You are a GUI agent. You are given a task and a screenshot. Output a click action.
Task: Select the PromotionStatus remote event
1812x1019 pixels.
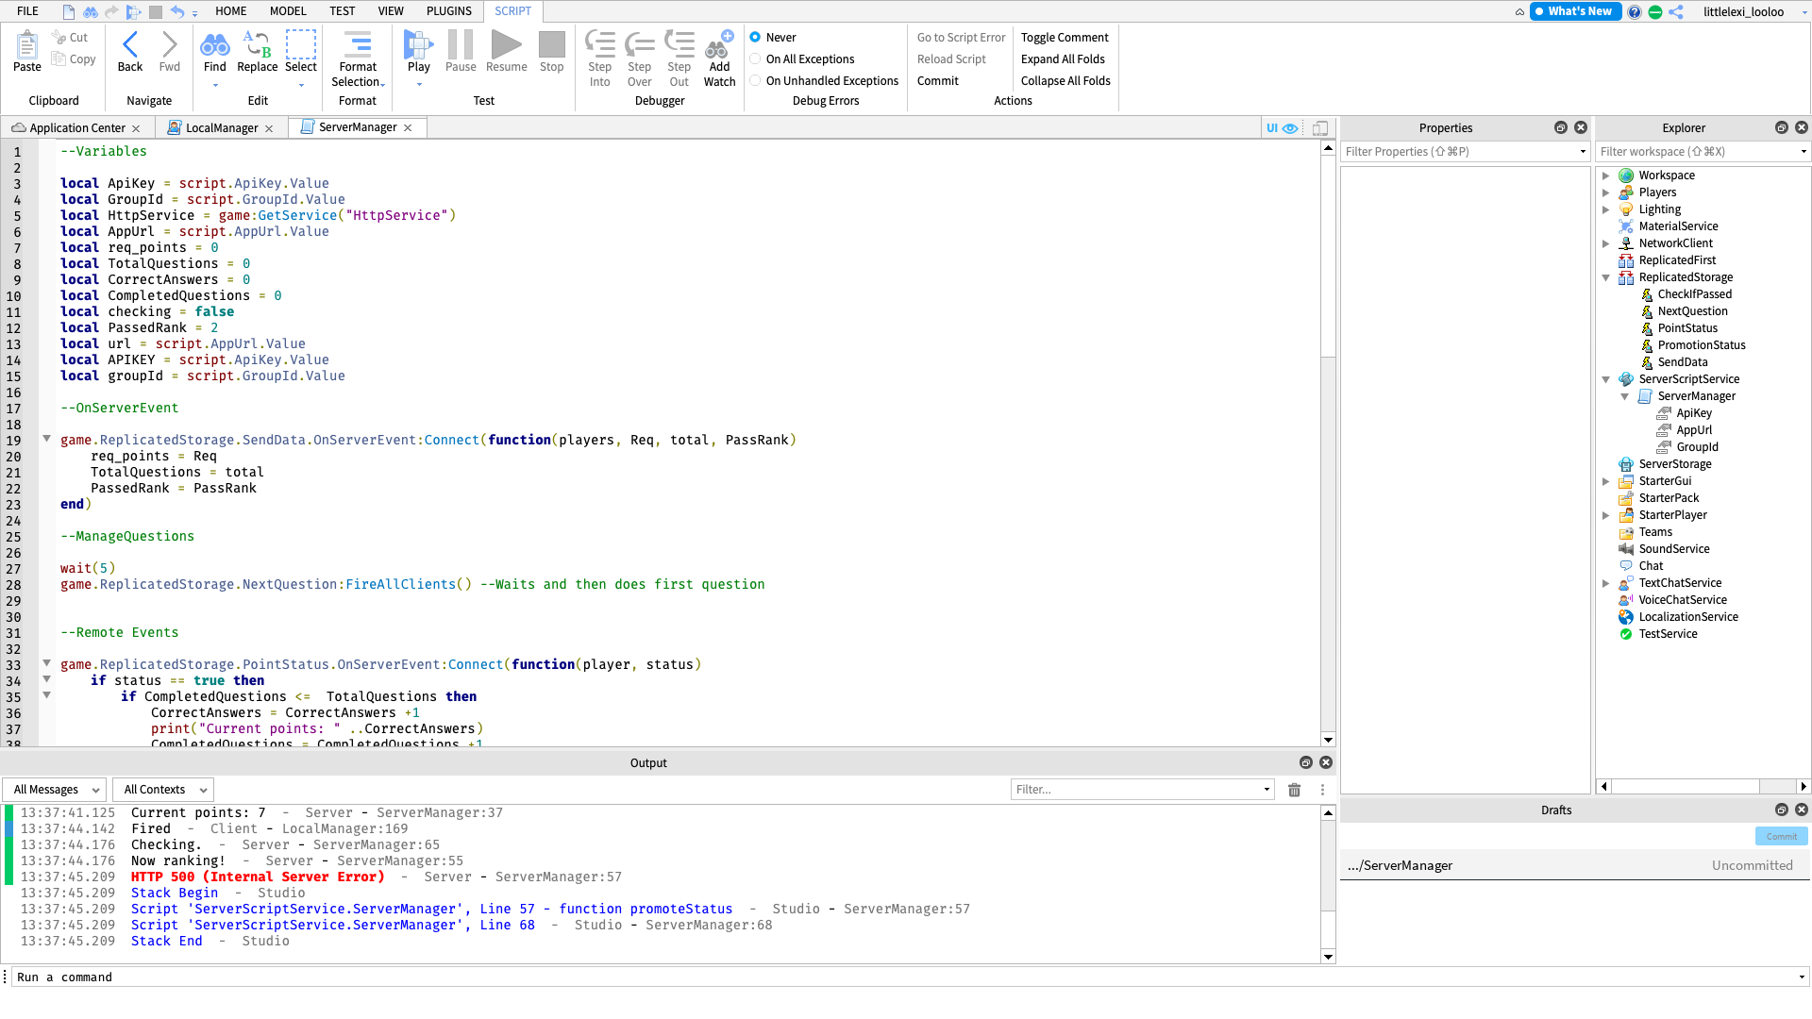click(x=1701, y=345)
